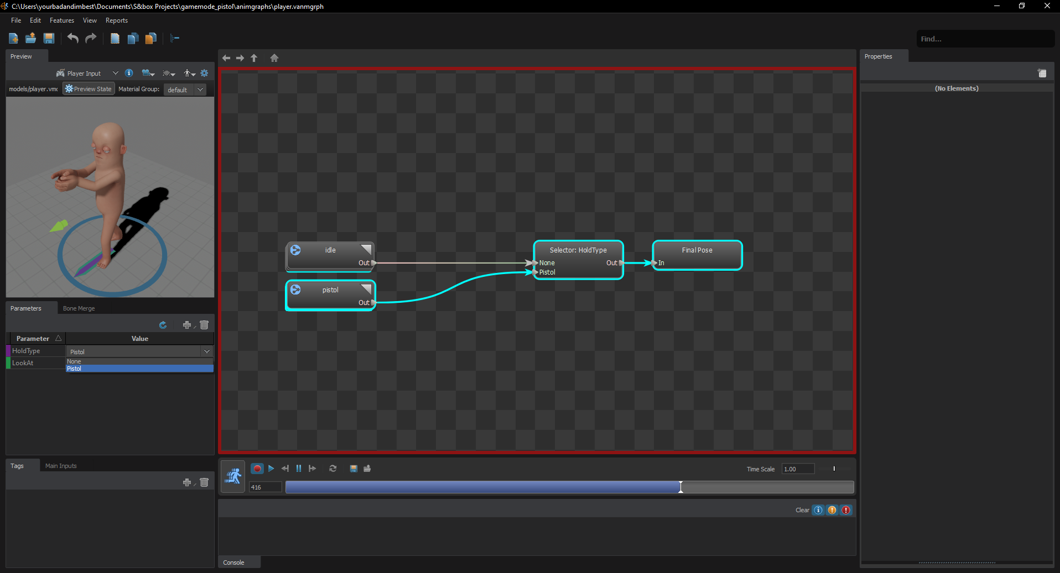Save the animgraph with the save icon
1060x573 pixels.
tap(49, 38)
